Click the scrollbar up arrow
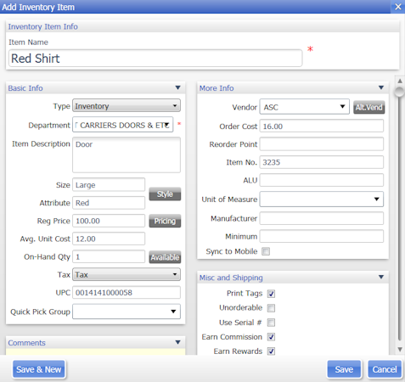Image resolution: width=405 pixels, height=382 pixels. click(400, 81)
